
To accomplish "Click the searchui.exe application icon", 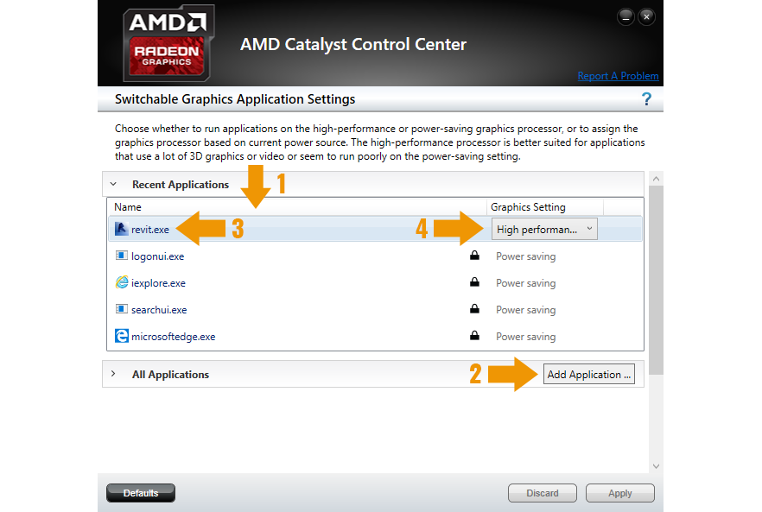I will point(121,309).
